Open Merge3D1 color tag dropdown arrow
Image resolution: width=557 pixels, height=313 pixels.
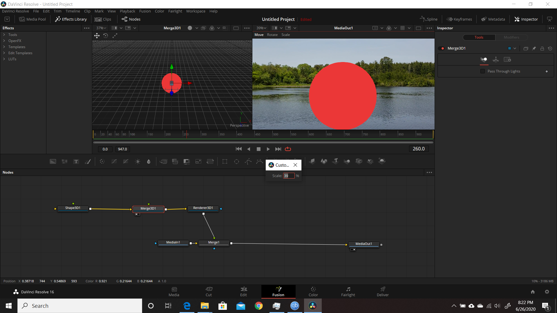(515, 48)
